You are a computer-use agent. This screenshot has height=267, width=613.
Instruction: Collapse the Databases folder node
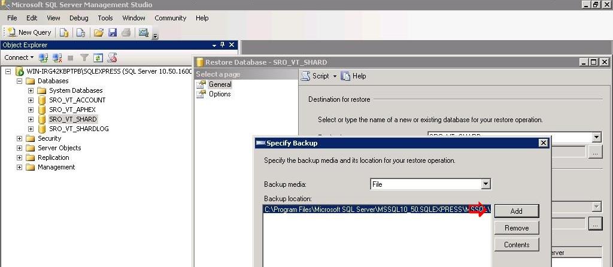pos(19,81)
